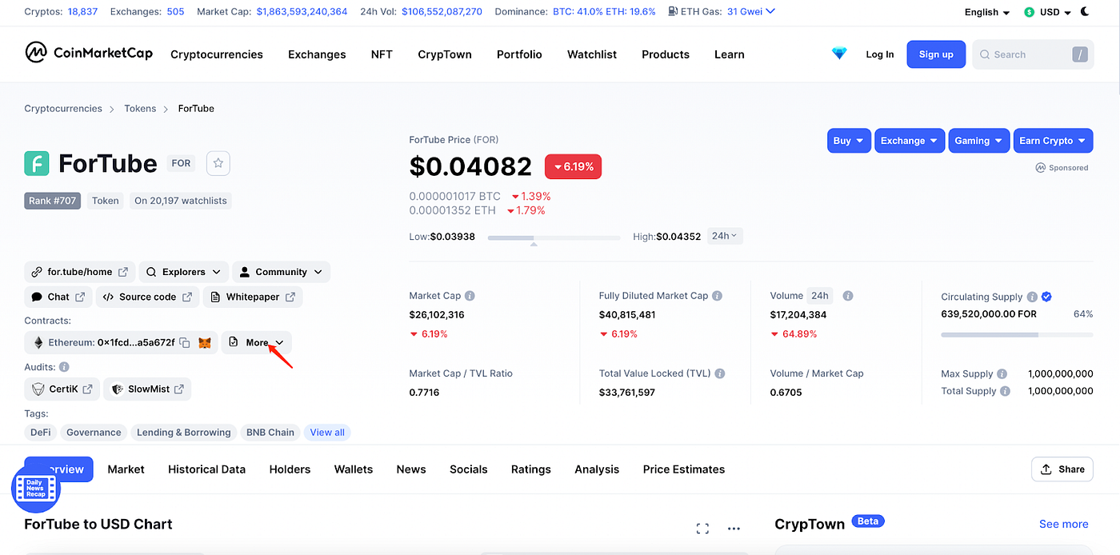This screenshot has height=555, width=1120.
Task: Click the verified supply checkmark badge
Action: 1046,297
